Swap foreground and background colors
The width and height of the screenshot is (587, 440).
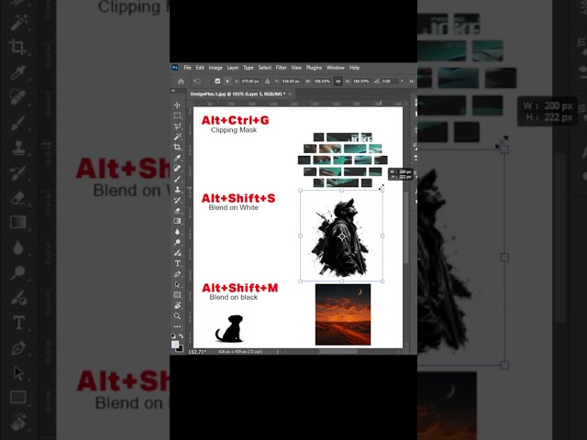point(182,336)
